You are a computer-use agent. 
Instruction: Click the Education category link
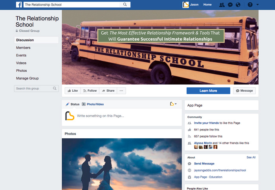pyautogui.click(x=216, y=177)
